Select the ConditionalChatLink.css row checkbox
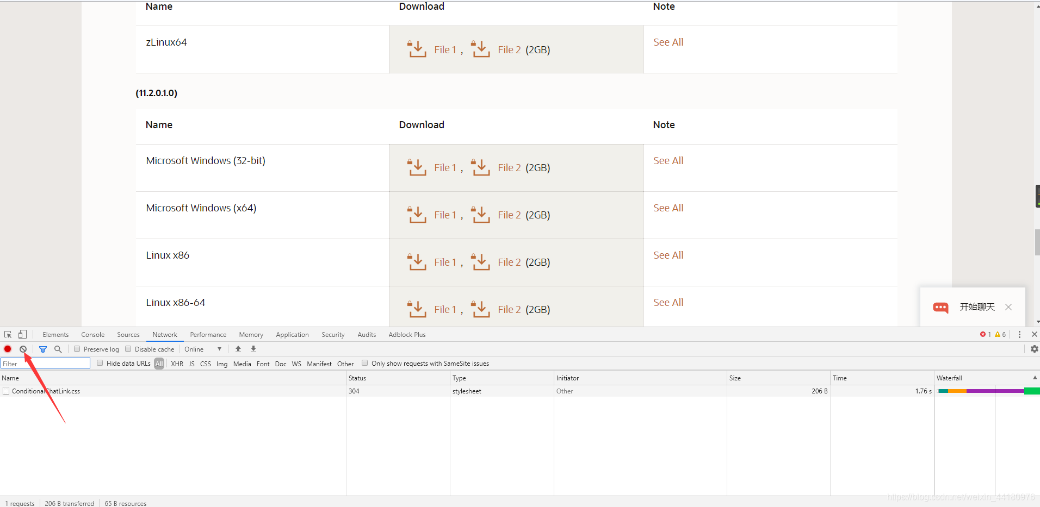Viewport: 1040px width, 507px height. (6, 391)
